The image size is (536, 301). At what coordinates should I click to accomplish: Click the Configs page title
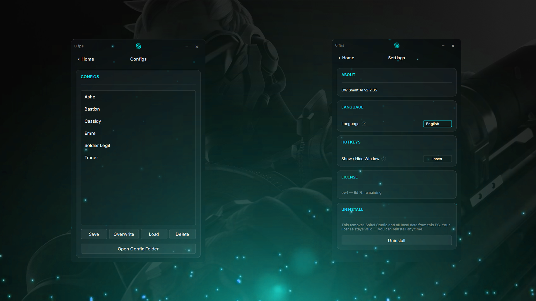point(138,59)
